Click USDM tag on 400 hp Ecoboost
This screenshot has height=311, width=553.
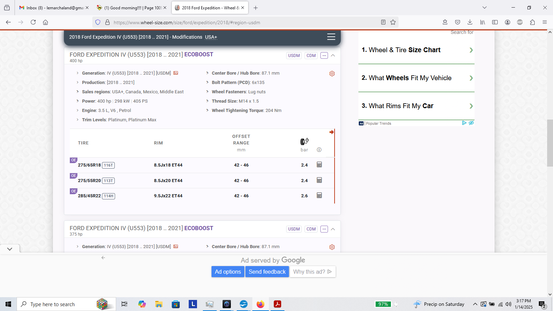294,55
